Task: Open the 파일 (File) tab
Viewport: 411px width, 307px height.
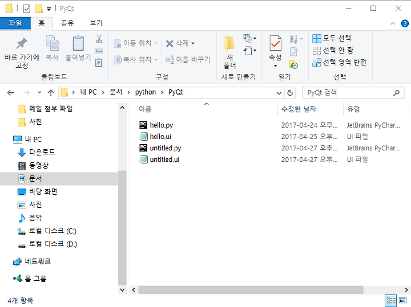Action: coord(15,23)
